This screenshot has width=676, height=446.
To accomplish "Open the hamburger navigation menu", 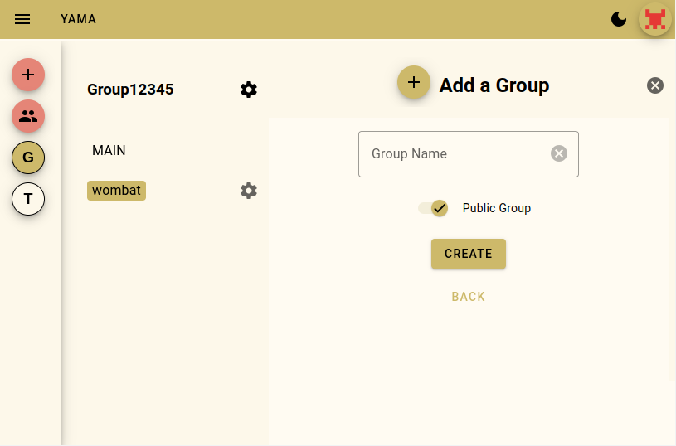I will (x=22, y=19).
